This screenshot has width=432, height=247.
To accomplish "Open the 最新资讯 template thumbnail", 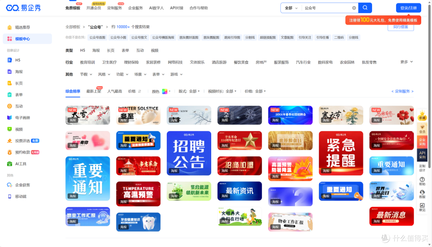I will 240,191.
